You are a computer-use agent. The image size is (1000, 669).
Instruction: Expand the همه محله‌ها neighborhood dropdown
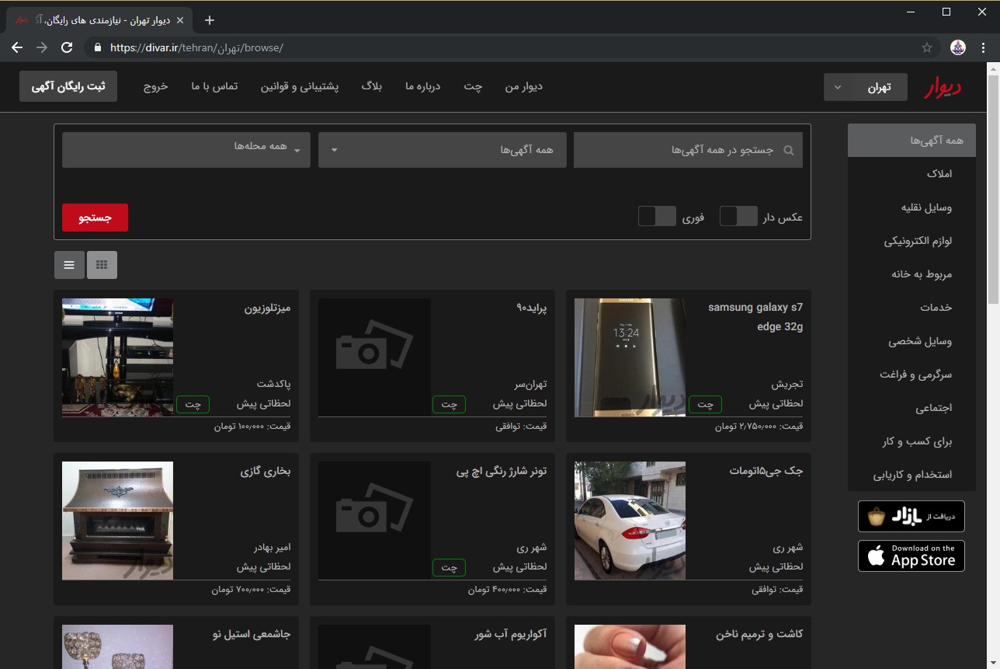pos(186,150)
